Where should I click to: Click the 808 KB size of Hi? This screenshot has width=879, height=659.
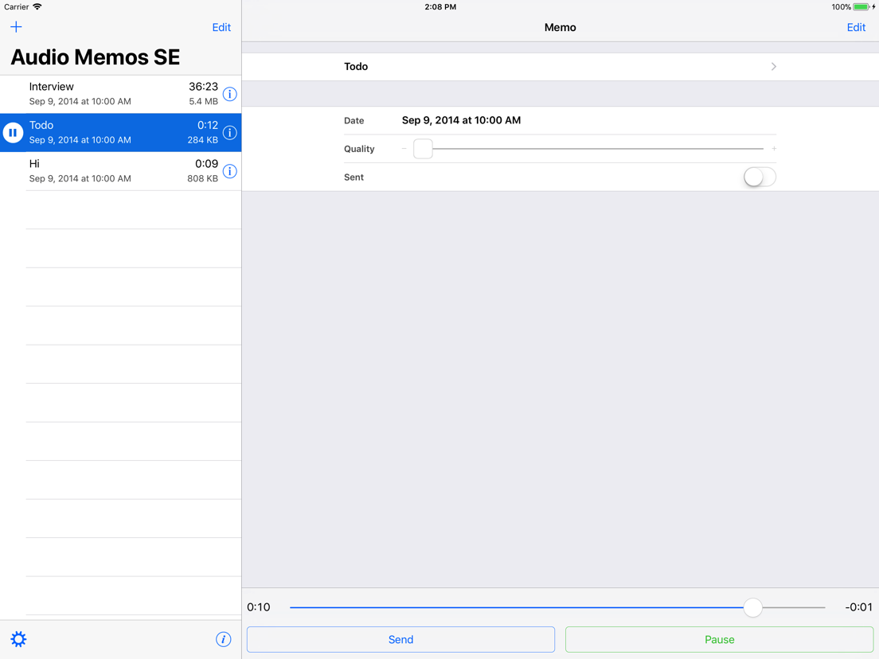(x=202, y=179)
